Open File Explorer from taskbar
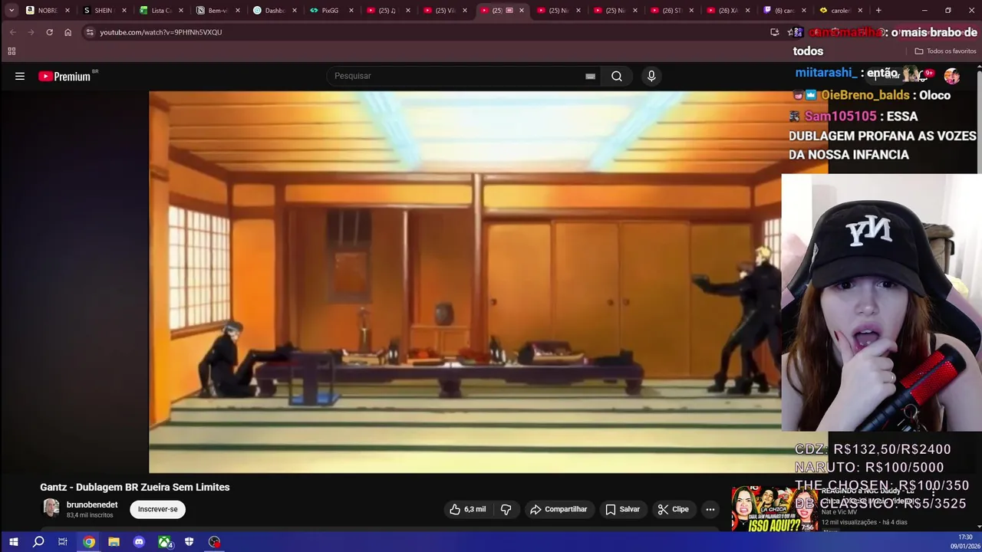The width and height of the screenshot is (982, 552). (114, 542)
